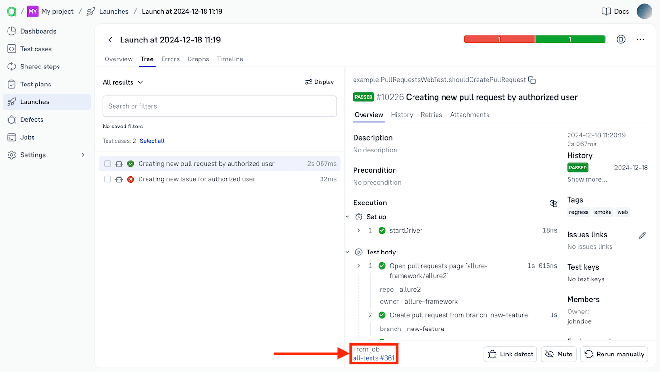Open job all-tests #361
Viewport: 660px width, 372px height.
tap(373, 357)
